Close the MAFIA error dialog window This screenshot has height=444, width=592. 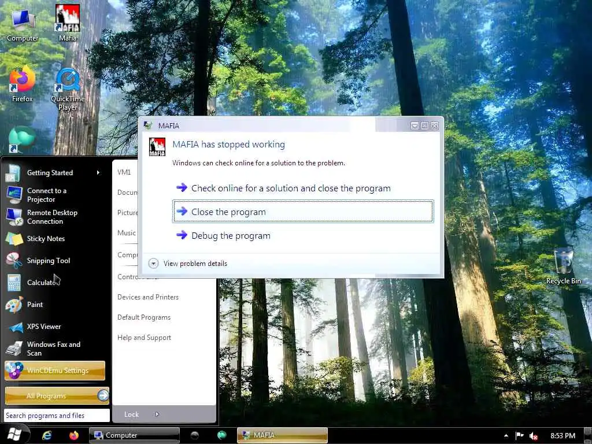pyautogui.click(x=435, y=125)
